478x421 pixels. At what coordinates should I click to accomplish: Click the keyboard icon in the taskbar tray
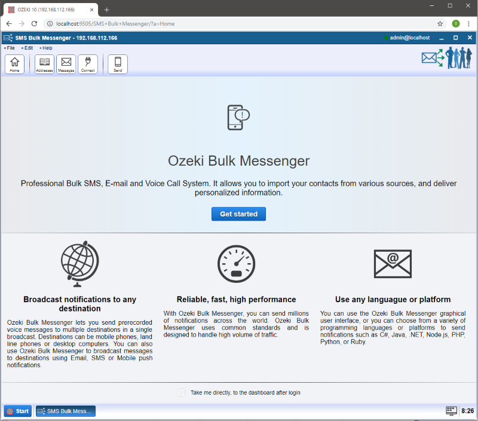click(452, 411)
